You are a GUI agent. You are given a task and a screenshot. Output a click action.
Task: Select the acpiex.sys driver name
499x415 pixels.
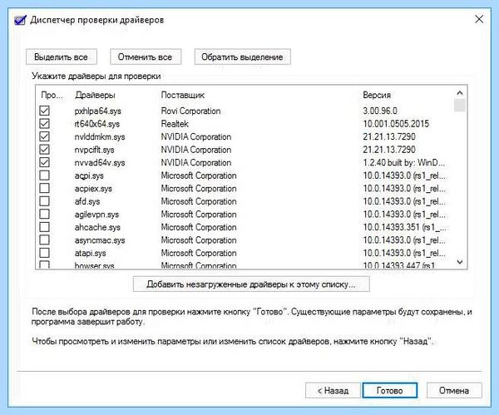(x=93, y=189)
